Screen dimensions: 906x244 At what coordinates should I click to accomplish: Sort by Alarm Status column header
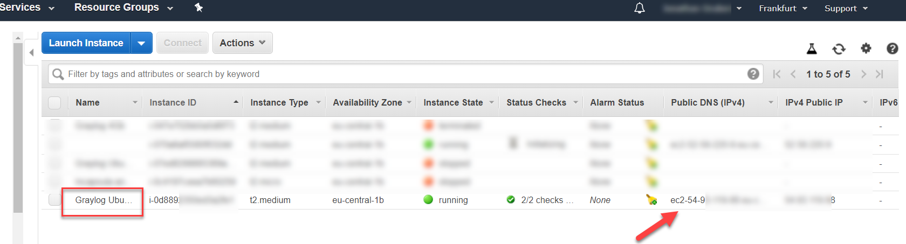617,102
